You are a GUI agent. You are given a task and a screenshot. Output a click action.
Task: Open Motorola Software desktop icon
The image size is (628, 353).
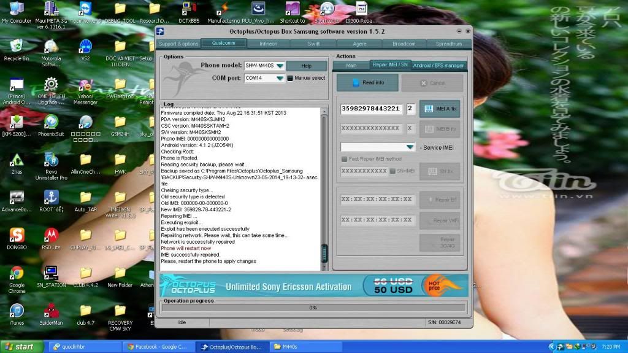point(51,53)
